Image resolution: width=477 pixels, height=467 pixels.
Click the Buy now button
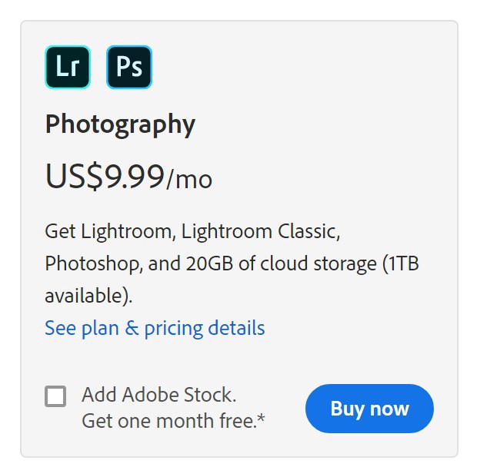pos(369,409)
